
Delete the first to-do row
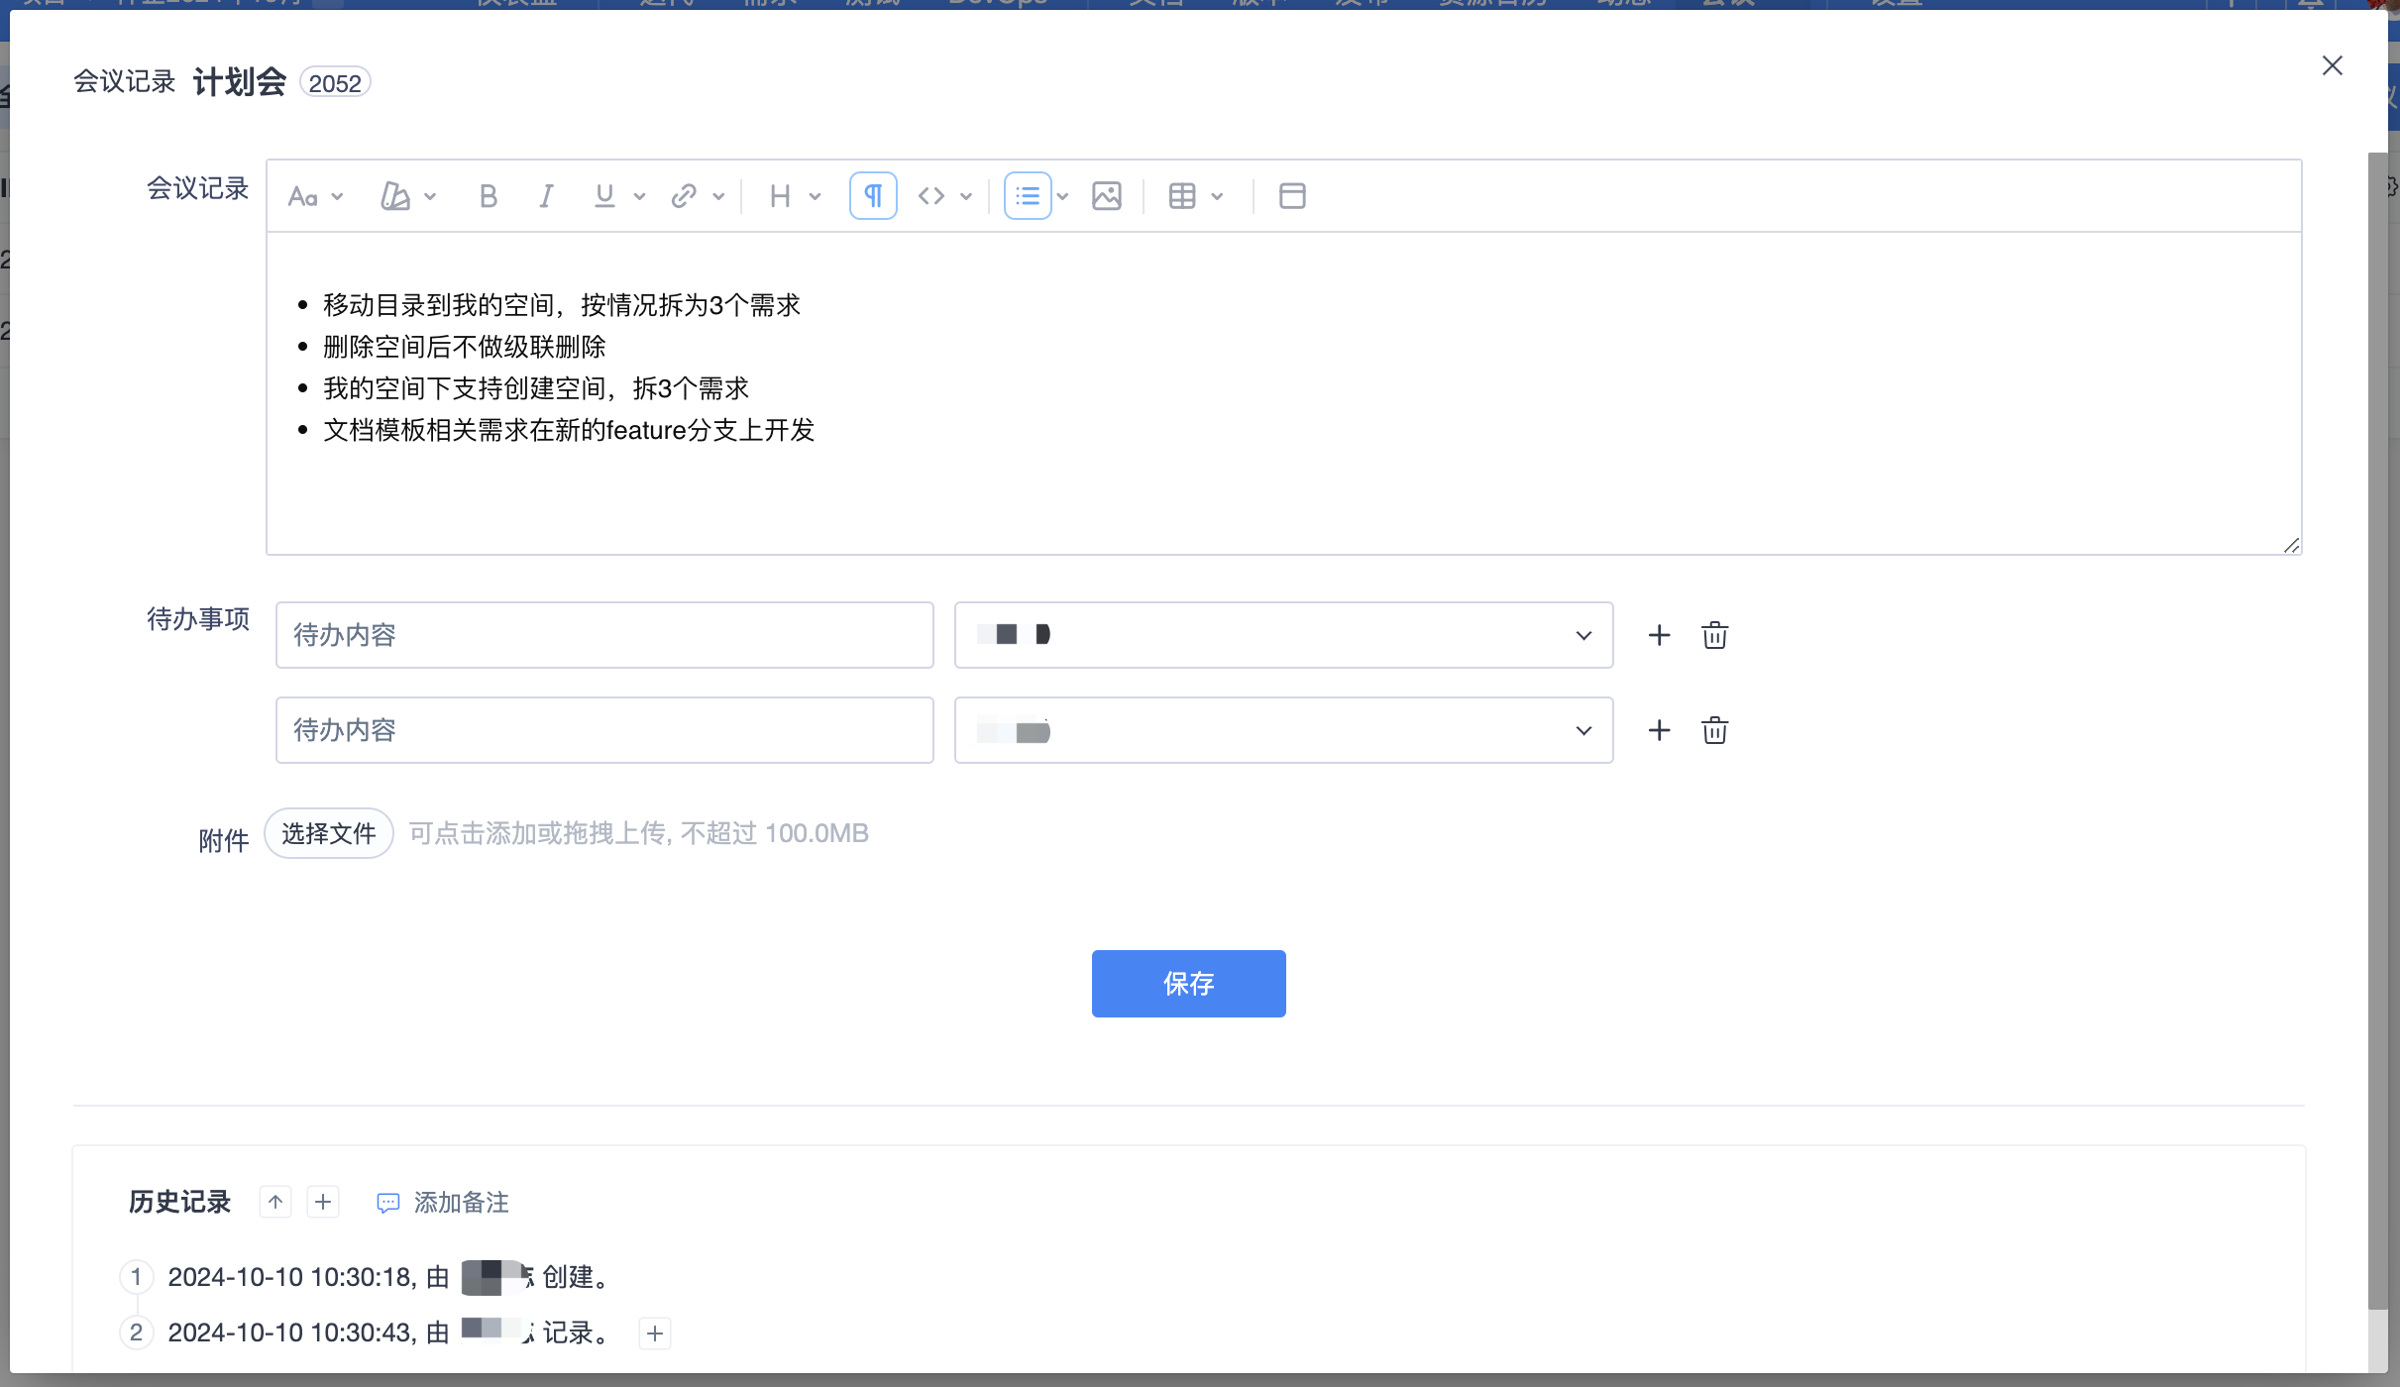[1714, 635]
